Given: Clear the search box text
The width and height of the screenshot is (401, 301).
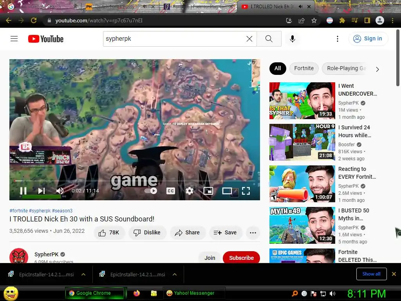Looking at the screenshot, I should (249, 39).
